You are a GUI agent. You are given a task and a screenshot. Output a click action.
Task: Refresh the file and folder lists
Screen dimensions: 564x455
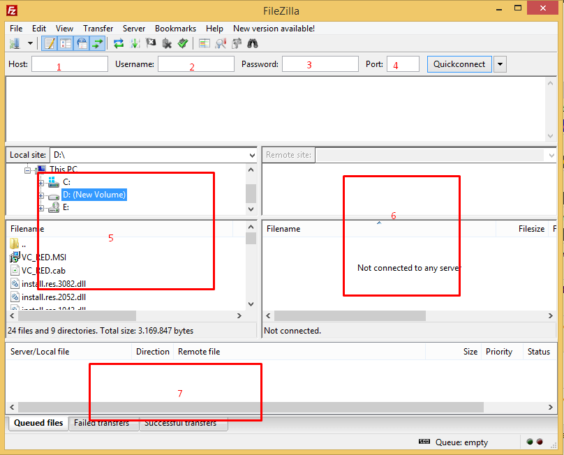point(117,43)
